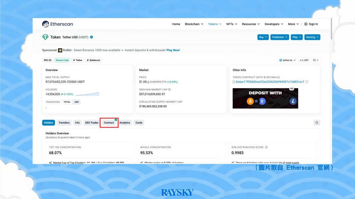Screen dimensions: 355x199
Task: Click the contract file icon before address
Action: point(234,82)
